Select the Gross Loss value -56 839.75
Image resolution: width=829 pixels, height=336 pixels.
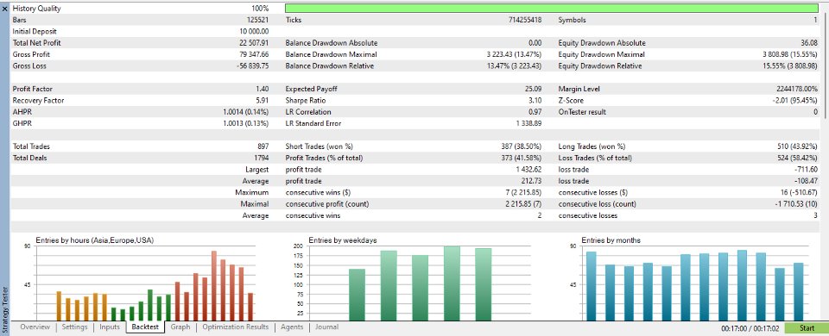253,66
